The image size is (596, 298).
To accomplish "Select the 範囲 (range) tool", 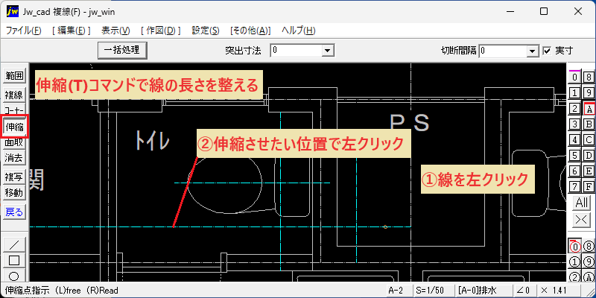I will pyautogui.click(x=14, y=76).
